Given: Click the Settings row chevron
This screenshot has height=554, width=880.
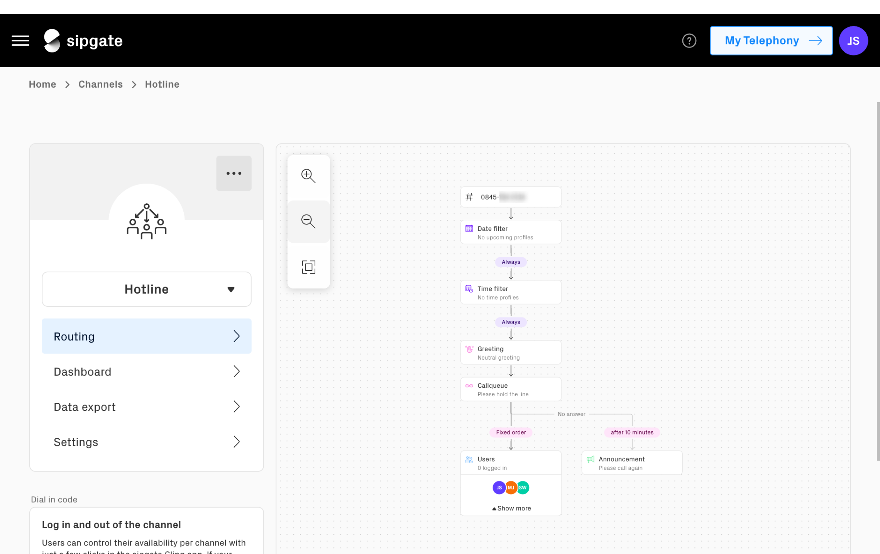Looking at the screenshot, I should tap(237, 441).
